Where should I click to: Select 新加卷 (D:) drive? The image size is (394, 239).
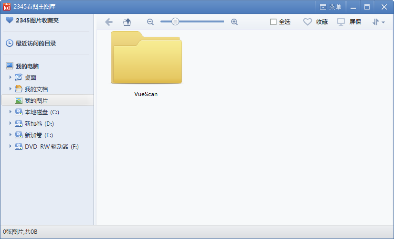coord(39,123)
